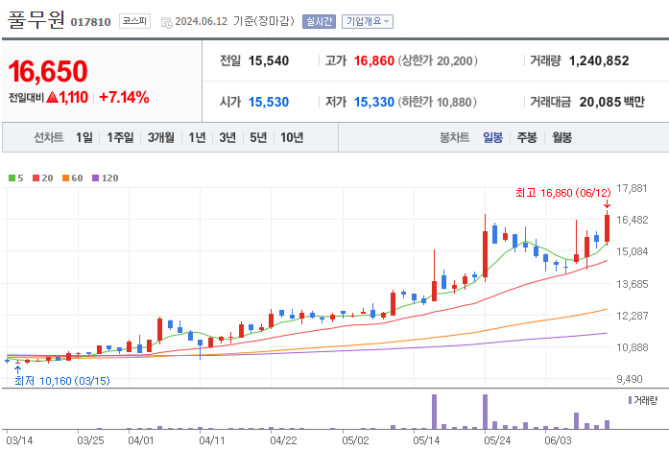
Task: Click the 풀무원 stock name heading
Action: coord(36,19)
